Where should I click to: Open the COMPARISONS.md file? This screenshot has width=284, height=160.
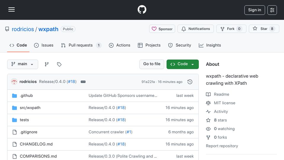coord(38,156)
